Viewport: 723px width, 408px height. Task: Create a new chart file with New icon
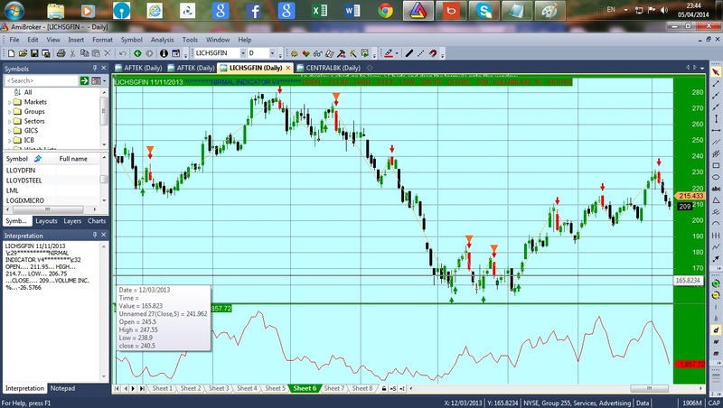tap(11, 53)
